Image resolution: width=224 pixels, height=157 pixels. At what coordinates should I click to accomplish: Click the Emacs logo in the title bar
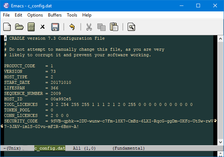(6, 6)
